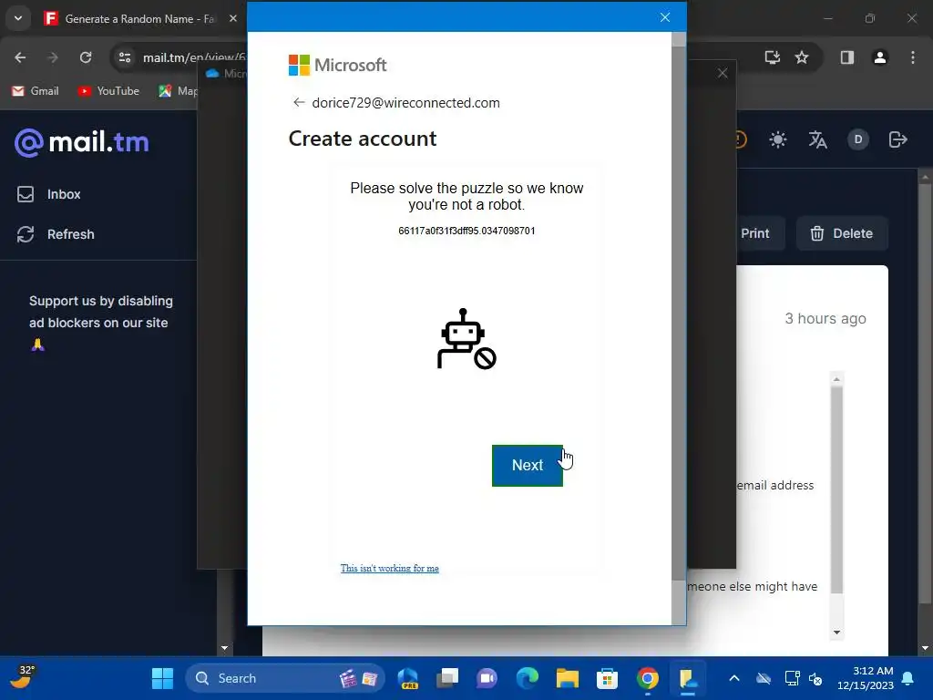Open Windows Start menu

[162, 678]
